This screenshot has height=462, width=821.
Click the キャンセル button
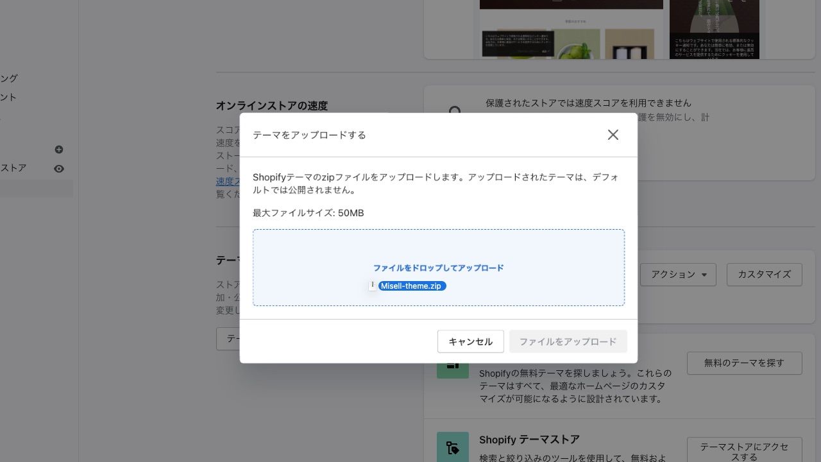pos(471,341)
